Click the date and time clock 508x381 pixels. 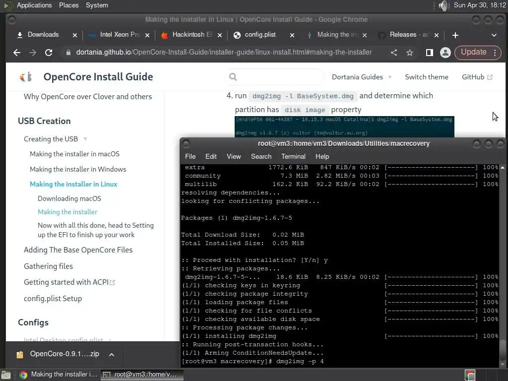[x=480, y=5]
